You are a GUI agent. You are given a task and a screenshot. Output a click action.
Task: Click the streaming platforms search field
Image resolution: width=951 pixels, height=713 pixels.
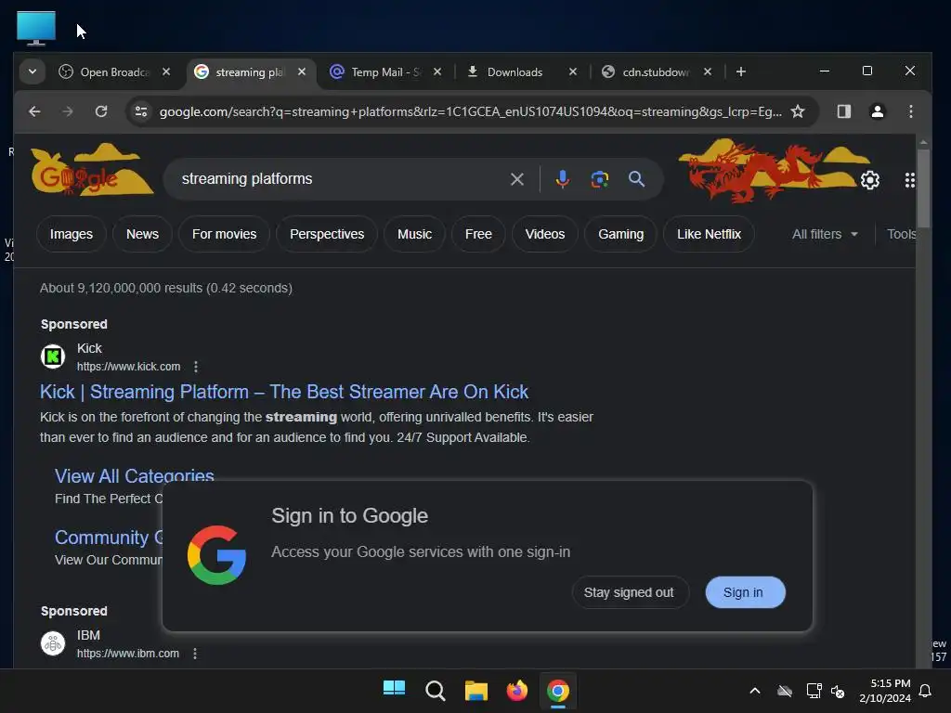(340, 179)
